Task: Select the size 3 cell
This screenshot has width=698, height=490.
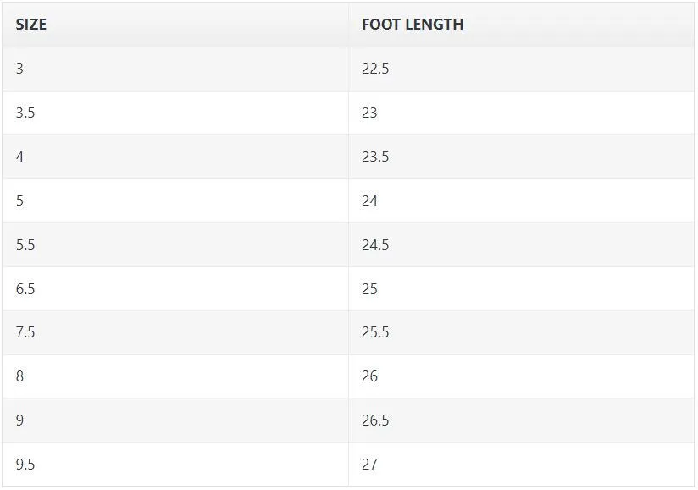Action: 176,69
